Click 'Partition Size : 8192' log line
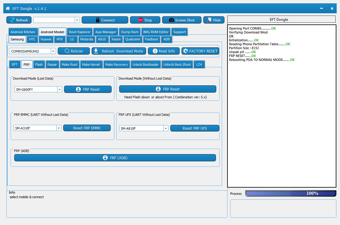The width and height of the screenshot is (340, 225). tap(244, 48)
